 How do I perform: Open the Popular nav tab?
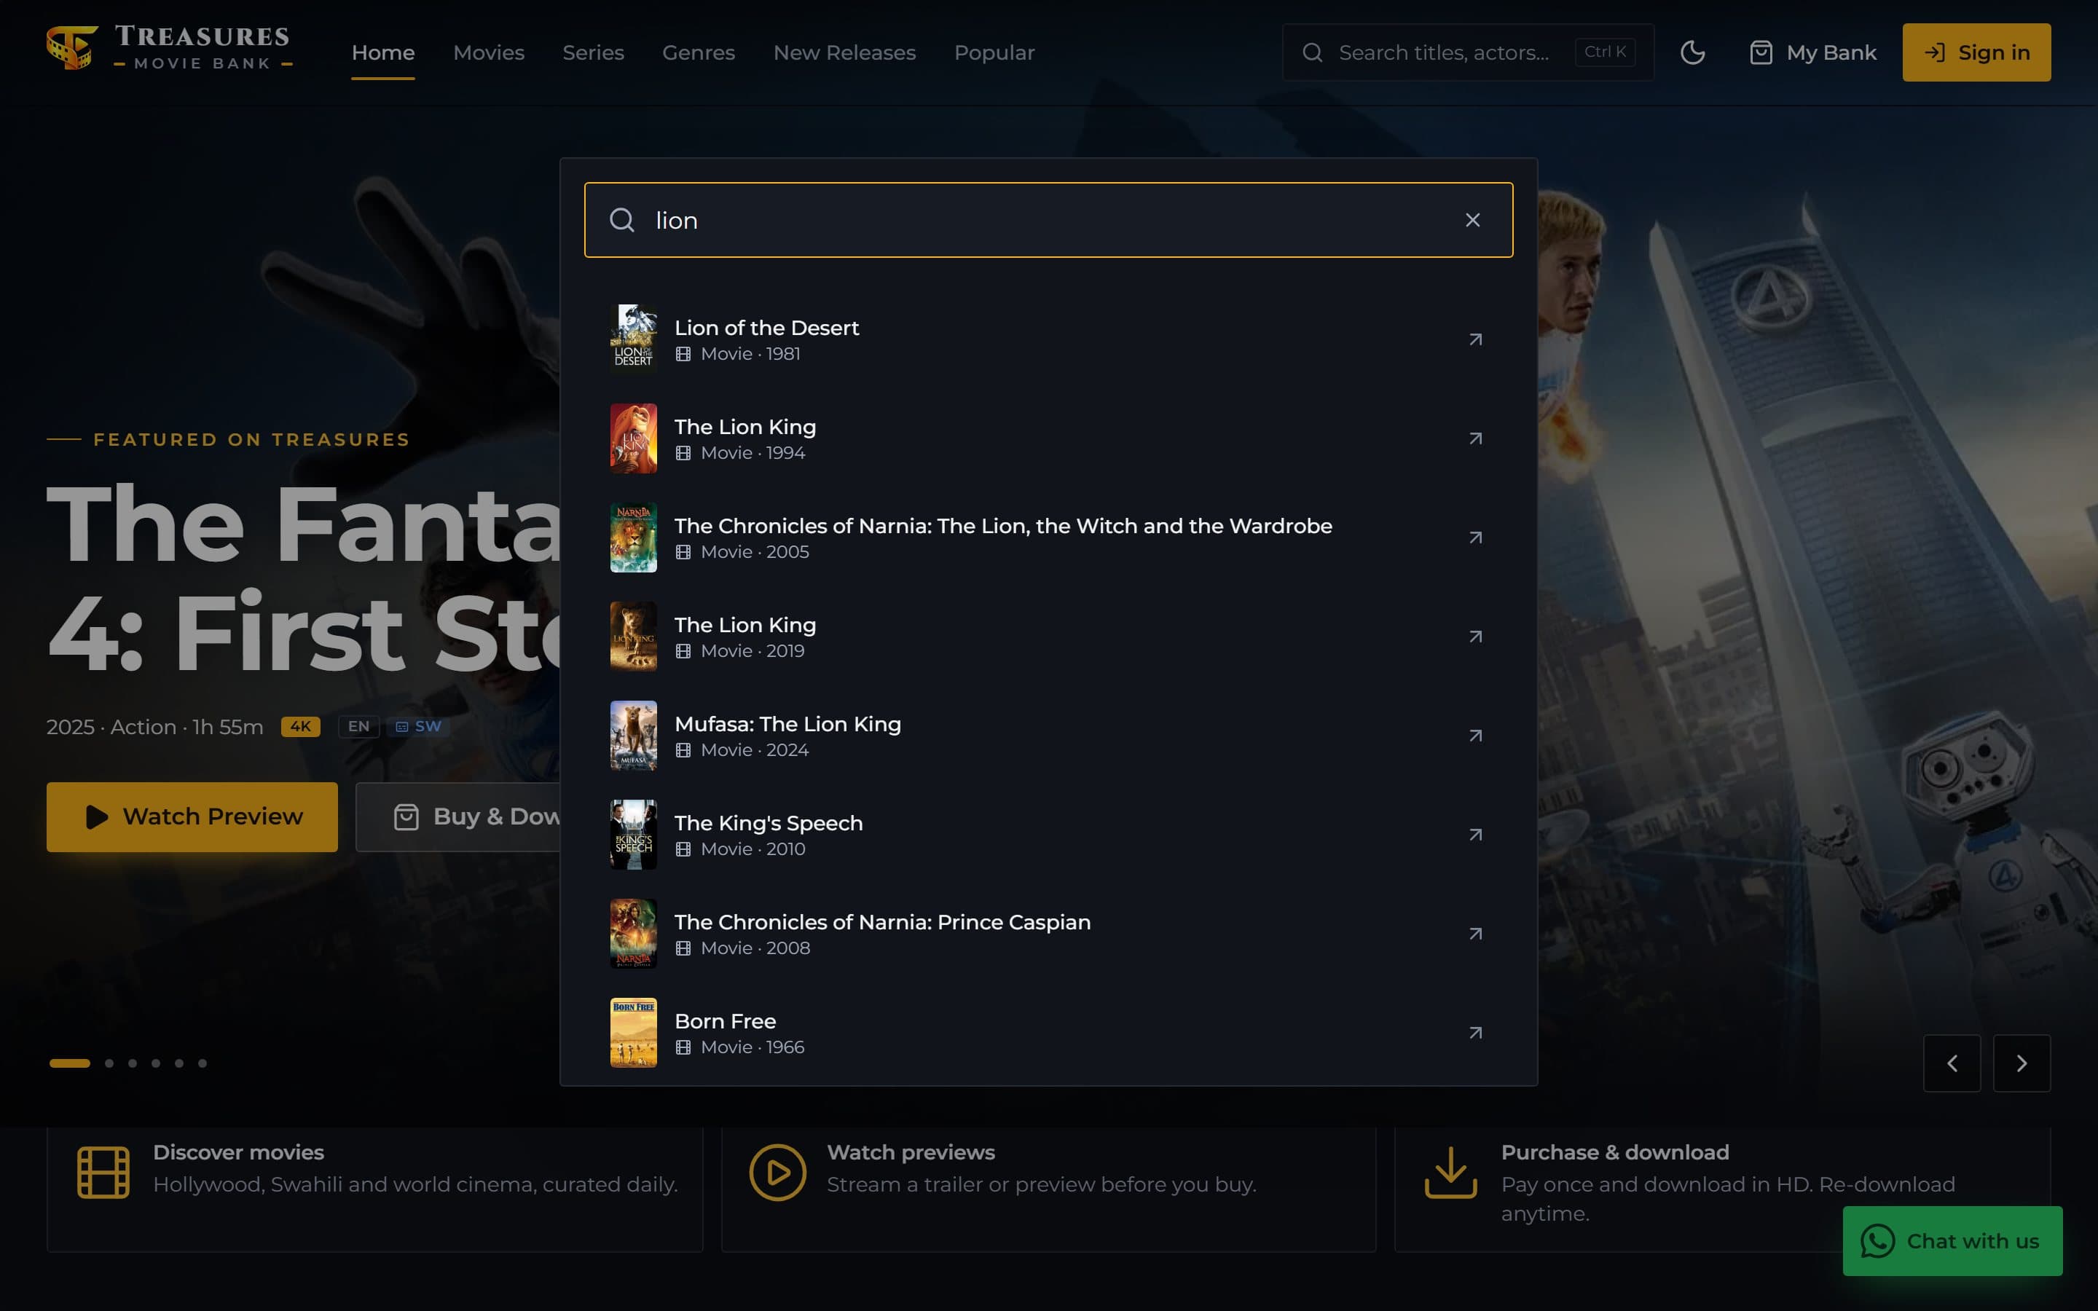(994, 53)
